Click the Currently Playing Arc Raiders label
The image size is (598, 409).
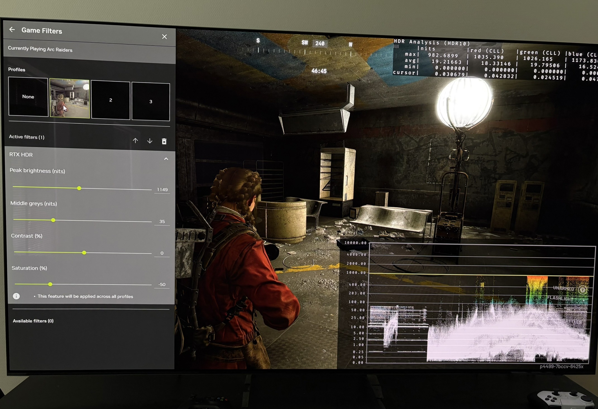coord(40,49)
